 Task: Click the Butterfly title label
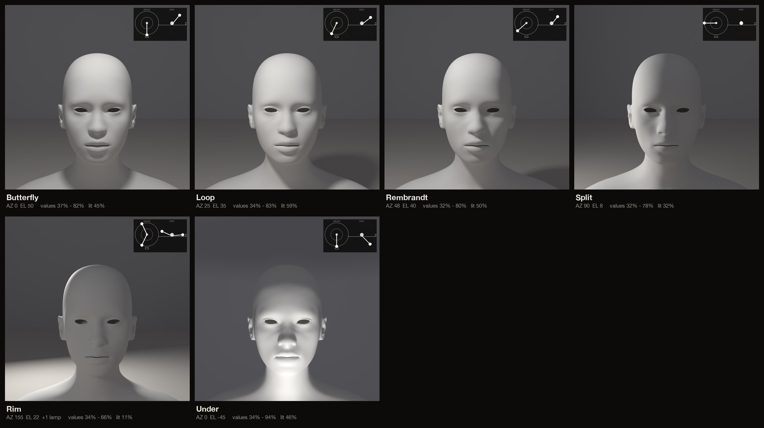tap(22, 198)
